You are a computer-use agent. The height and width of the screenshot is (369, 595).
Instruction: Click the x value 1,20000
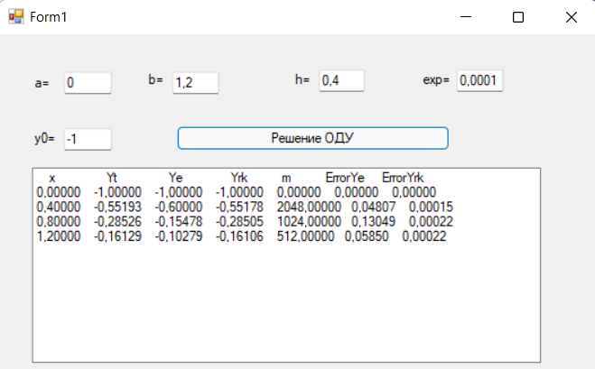(x=59, y=236)
